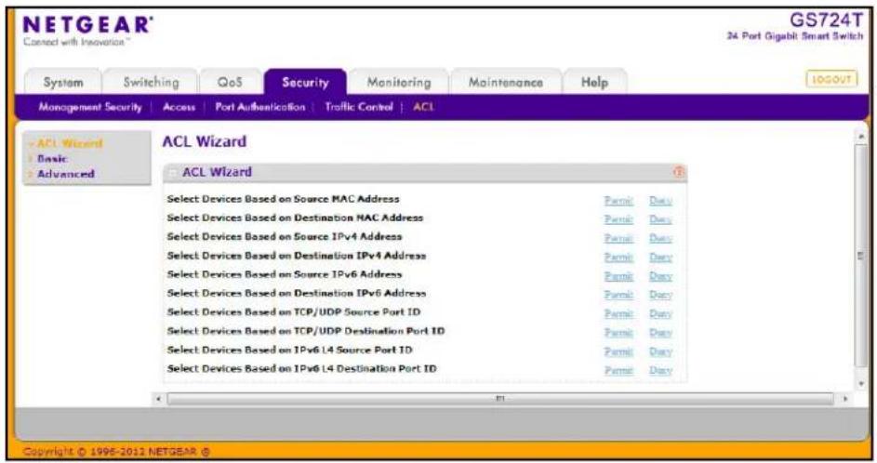The image size is (877, 463).
Task: Click the vertical scrollbar down arrow
Action: (x=861, y=384)
